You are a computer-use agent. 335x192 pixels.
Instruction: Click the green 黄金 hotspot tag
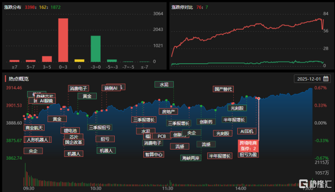pyautogui.click(x=87, y=96)
